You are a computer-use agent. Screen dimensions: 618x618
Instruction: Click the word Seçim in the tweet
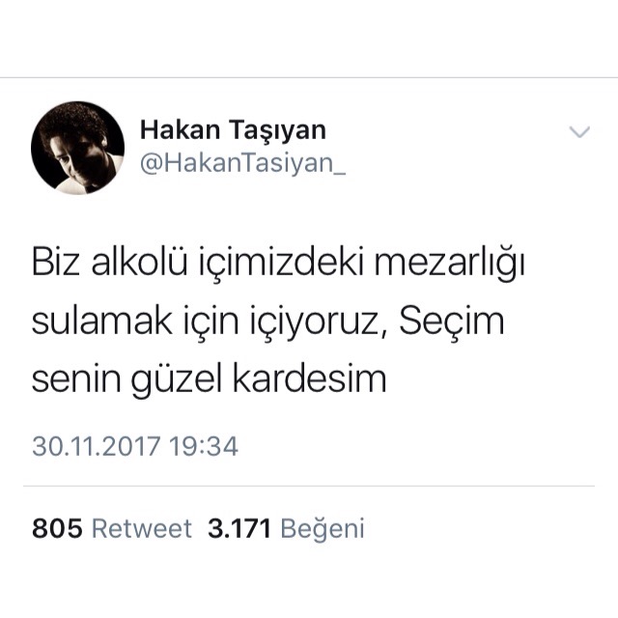pos(452,322)
